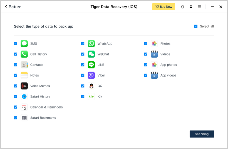Toggle the Videos checkbox
This screenshot has width=228, height=149.
[146, 54]
